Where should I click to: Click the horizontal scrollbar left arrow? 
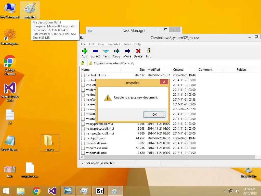click(82, 157)
